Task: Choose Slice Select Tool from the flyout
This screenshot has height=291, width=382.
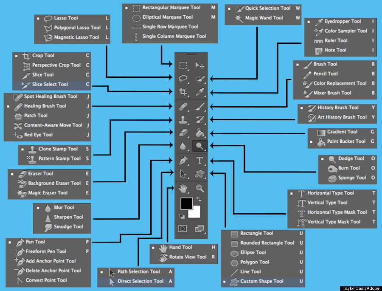Action: 50,84
